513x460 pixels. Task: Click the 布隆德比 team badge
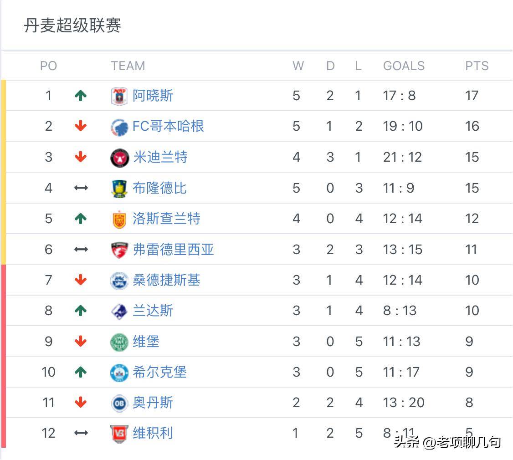click(x=119, y=188)
